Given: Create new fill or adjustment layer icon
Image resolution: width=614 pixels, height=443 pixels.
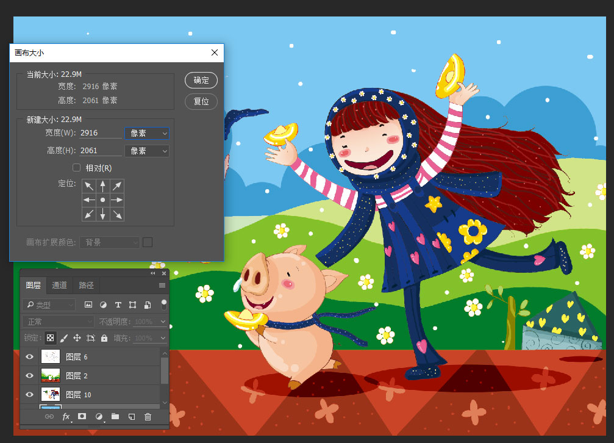Looking at the screenshot, I should click(99, 417).
